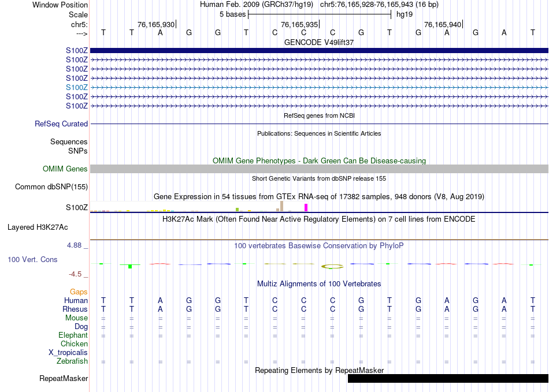Click the Zebrafish species row label

click(72, 361)
